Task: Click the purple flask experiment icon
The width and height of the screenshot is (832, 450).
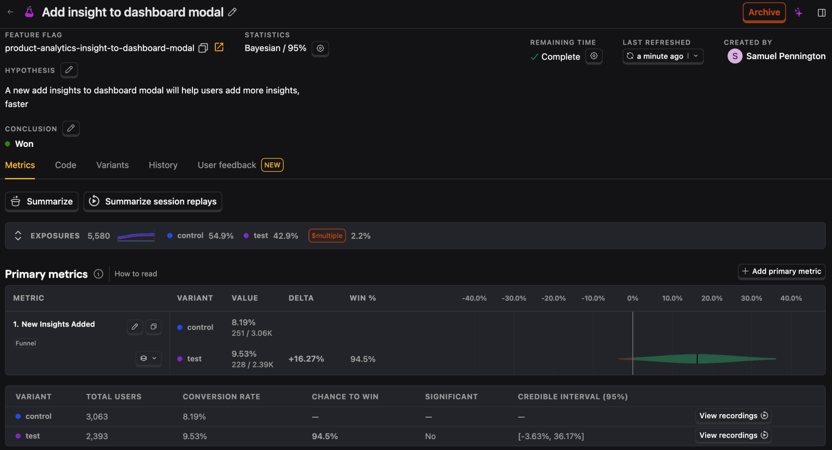Action: click(30, 12)
